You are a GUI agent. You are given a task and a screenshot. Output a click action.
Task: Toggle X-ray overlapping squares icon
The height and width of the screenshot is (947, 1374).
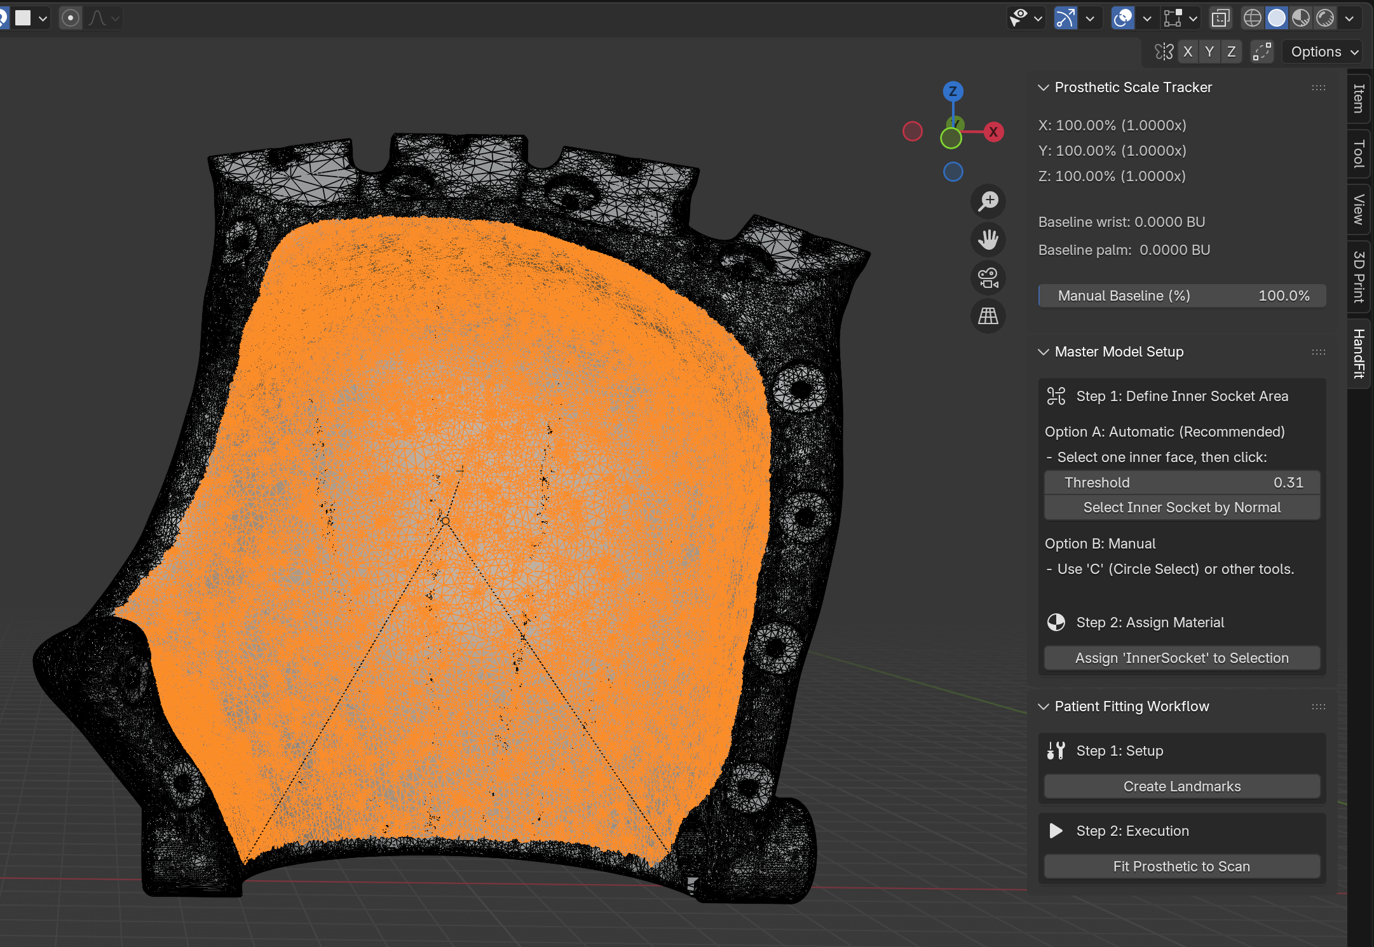click(1220, 18)
